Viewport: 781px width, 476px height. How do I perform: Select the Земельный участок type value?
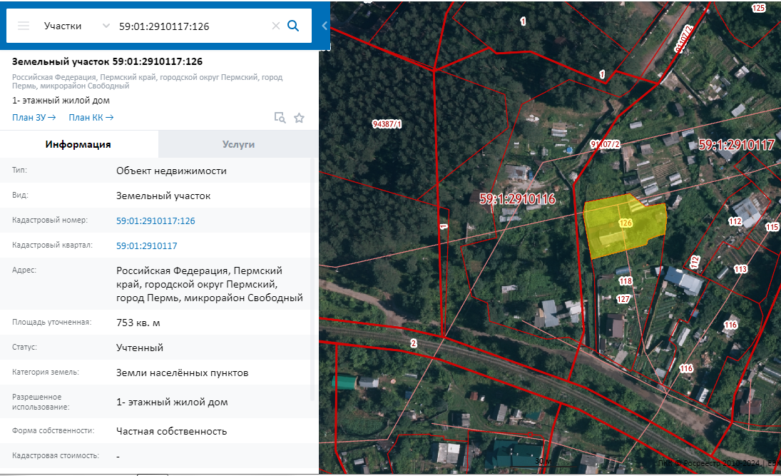pos(163,196)
